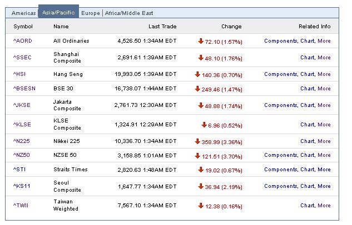This screenshot has height=225, width=352.
Task: Open Chart for Shanghai Composite
Action: pos(308,58)
